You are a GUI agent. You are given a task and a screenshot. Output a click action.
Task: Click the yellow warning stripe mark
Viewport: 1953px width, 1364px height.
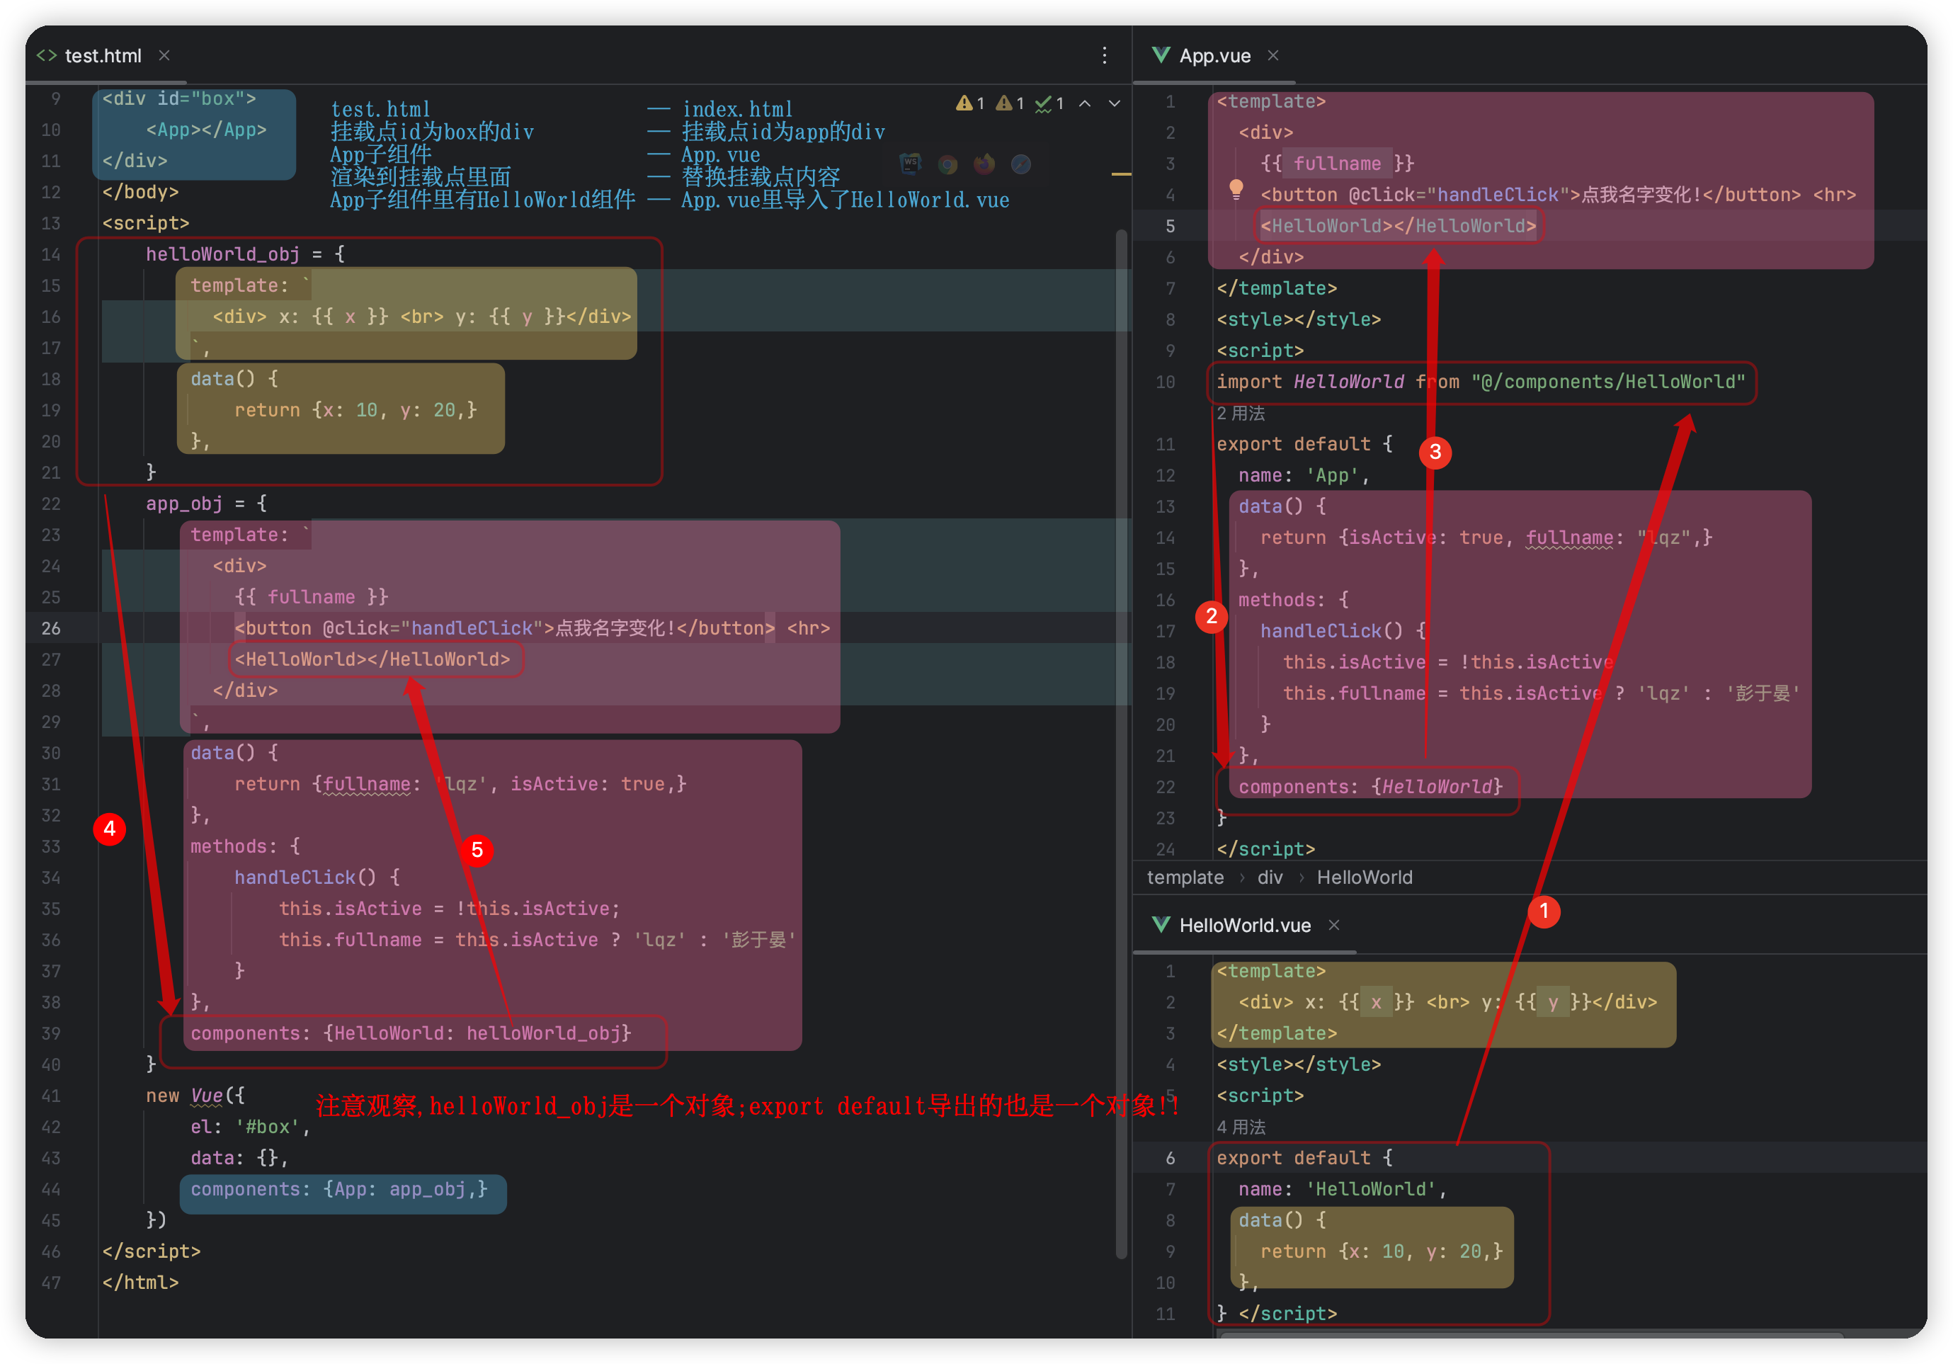1121,174
